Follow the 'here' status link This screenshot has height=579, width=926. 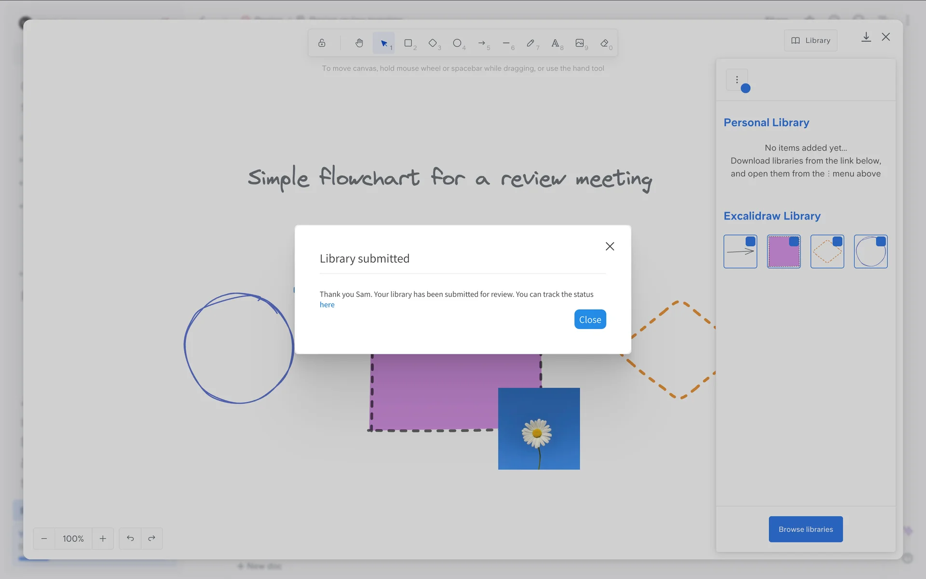click(327, 305)
